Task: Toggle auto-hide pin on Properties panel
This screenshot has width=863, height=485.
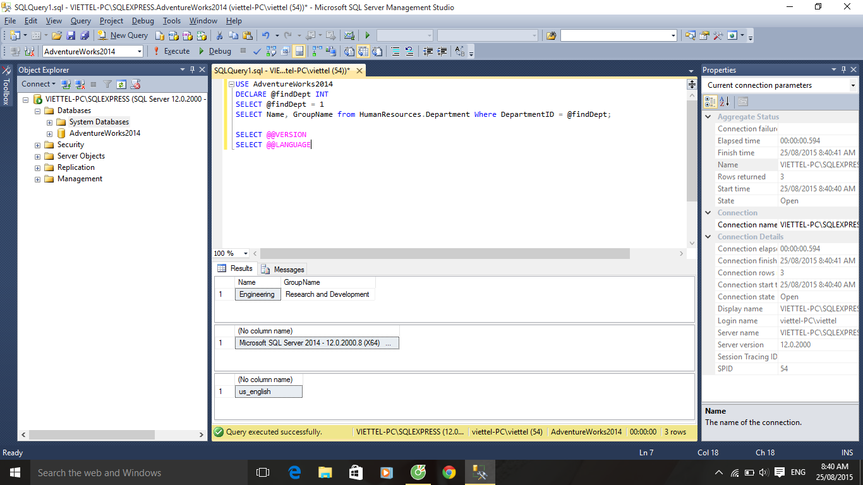Action: (x=843, y=69)
